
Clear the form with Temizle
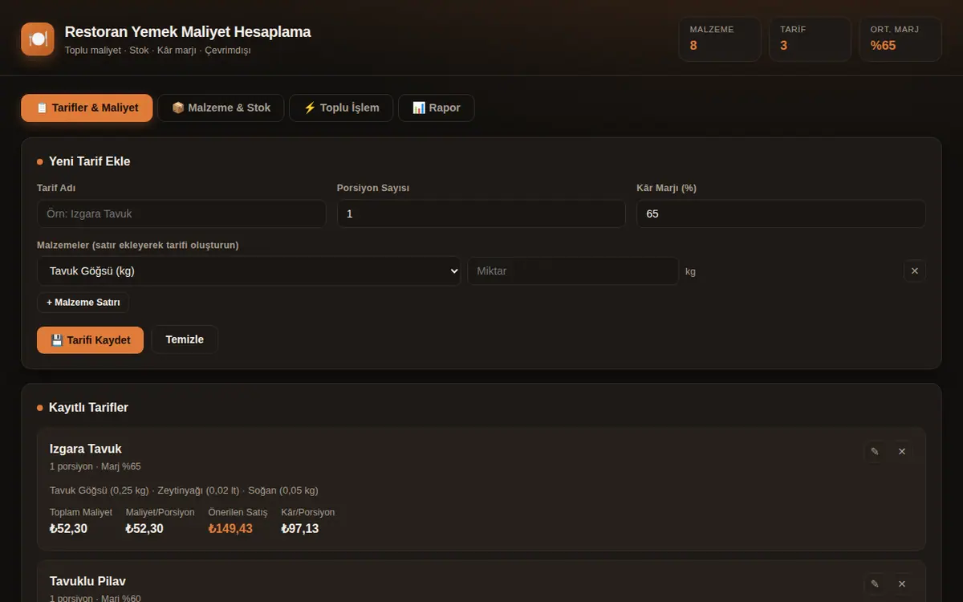coord(185,340)
